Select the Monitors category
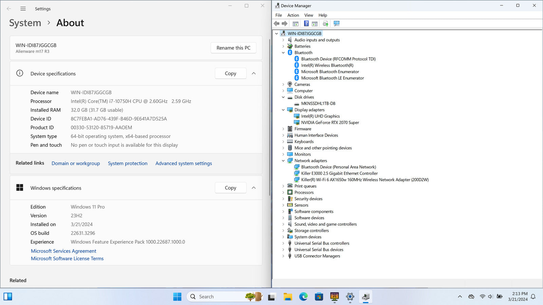543x305 pixels. click(302, 154)
